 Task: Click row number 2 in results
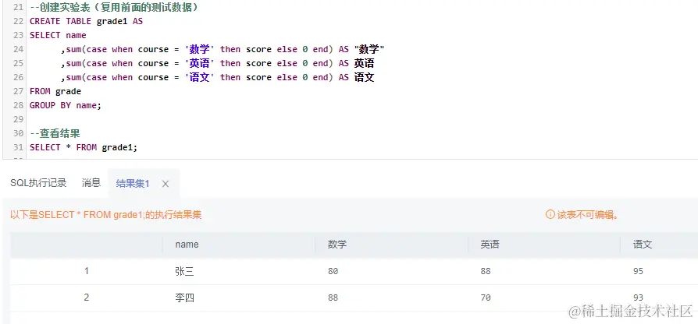[87, 298]
